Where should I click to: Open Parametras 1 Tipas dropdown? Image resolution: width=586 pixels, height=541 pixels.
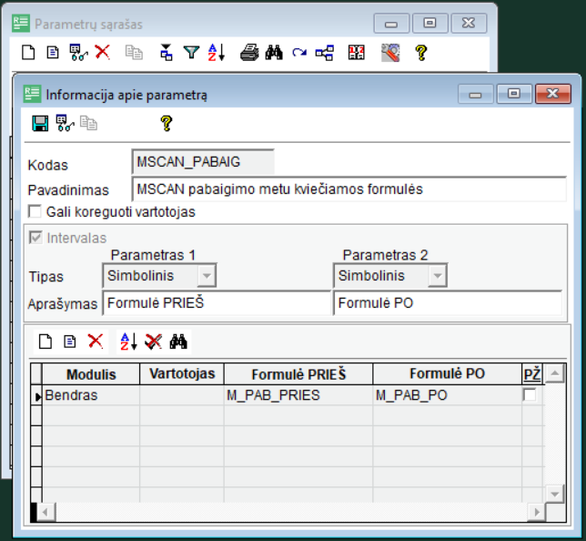pos(207,275)
